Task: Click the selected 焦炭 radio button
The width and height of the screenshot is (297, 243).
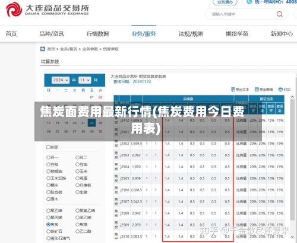Action: [x=48, y=225]
